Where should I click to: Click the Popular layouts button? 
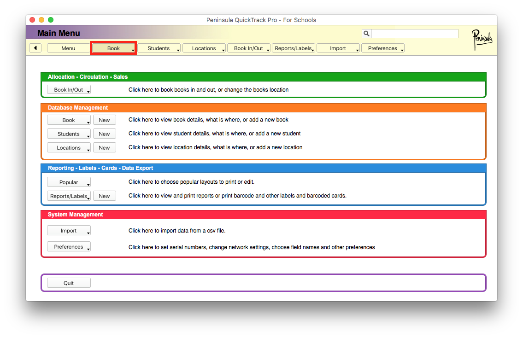click(69, 182)
